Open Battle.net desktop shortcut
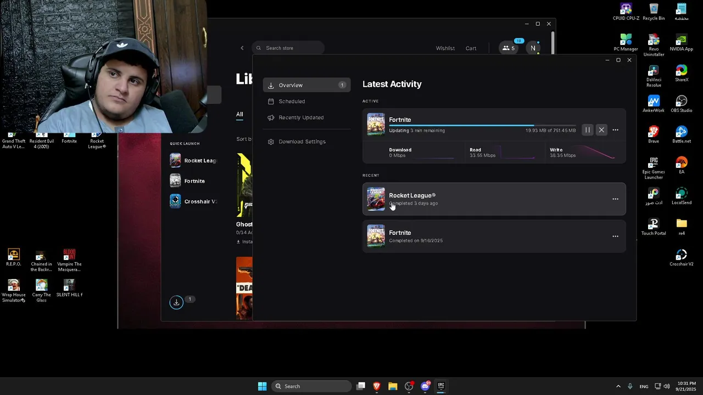 point(682,134)
